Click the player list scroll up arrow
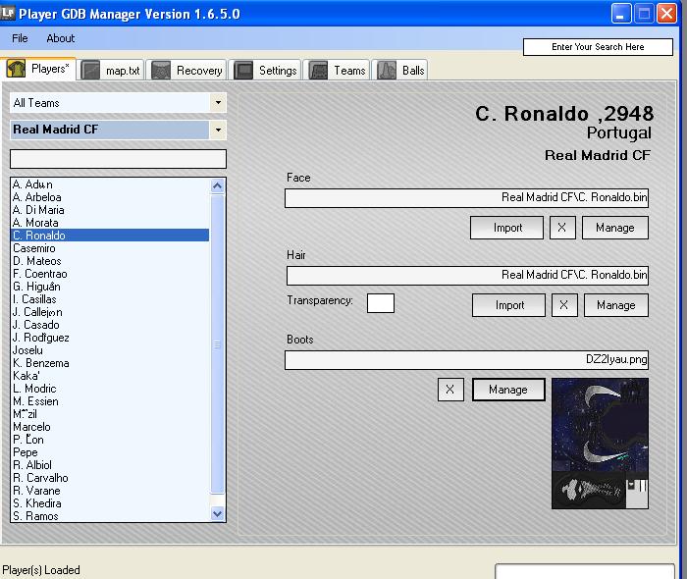The image size is (687, 579). (217, 186)
